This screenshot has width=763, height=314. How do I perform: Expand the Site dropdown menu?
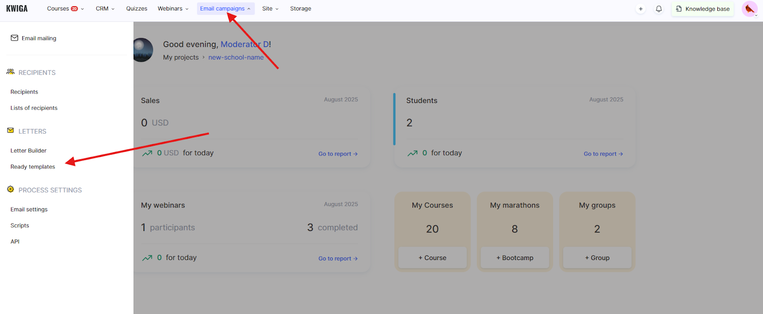(270, 9)
